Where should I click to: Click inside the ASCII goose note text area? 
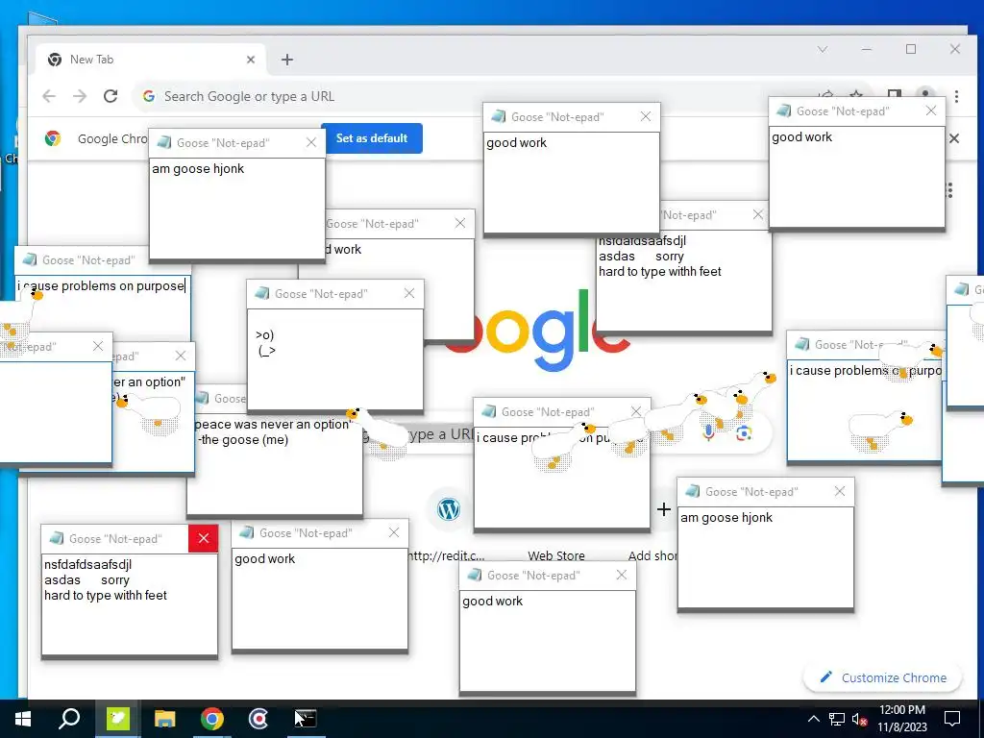coord(335,359)
